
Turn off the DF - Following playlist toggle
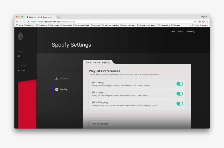tap(179, 104)
